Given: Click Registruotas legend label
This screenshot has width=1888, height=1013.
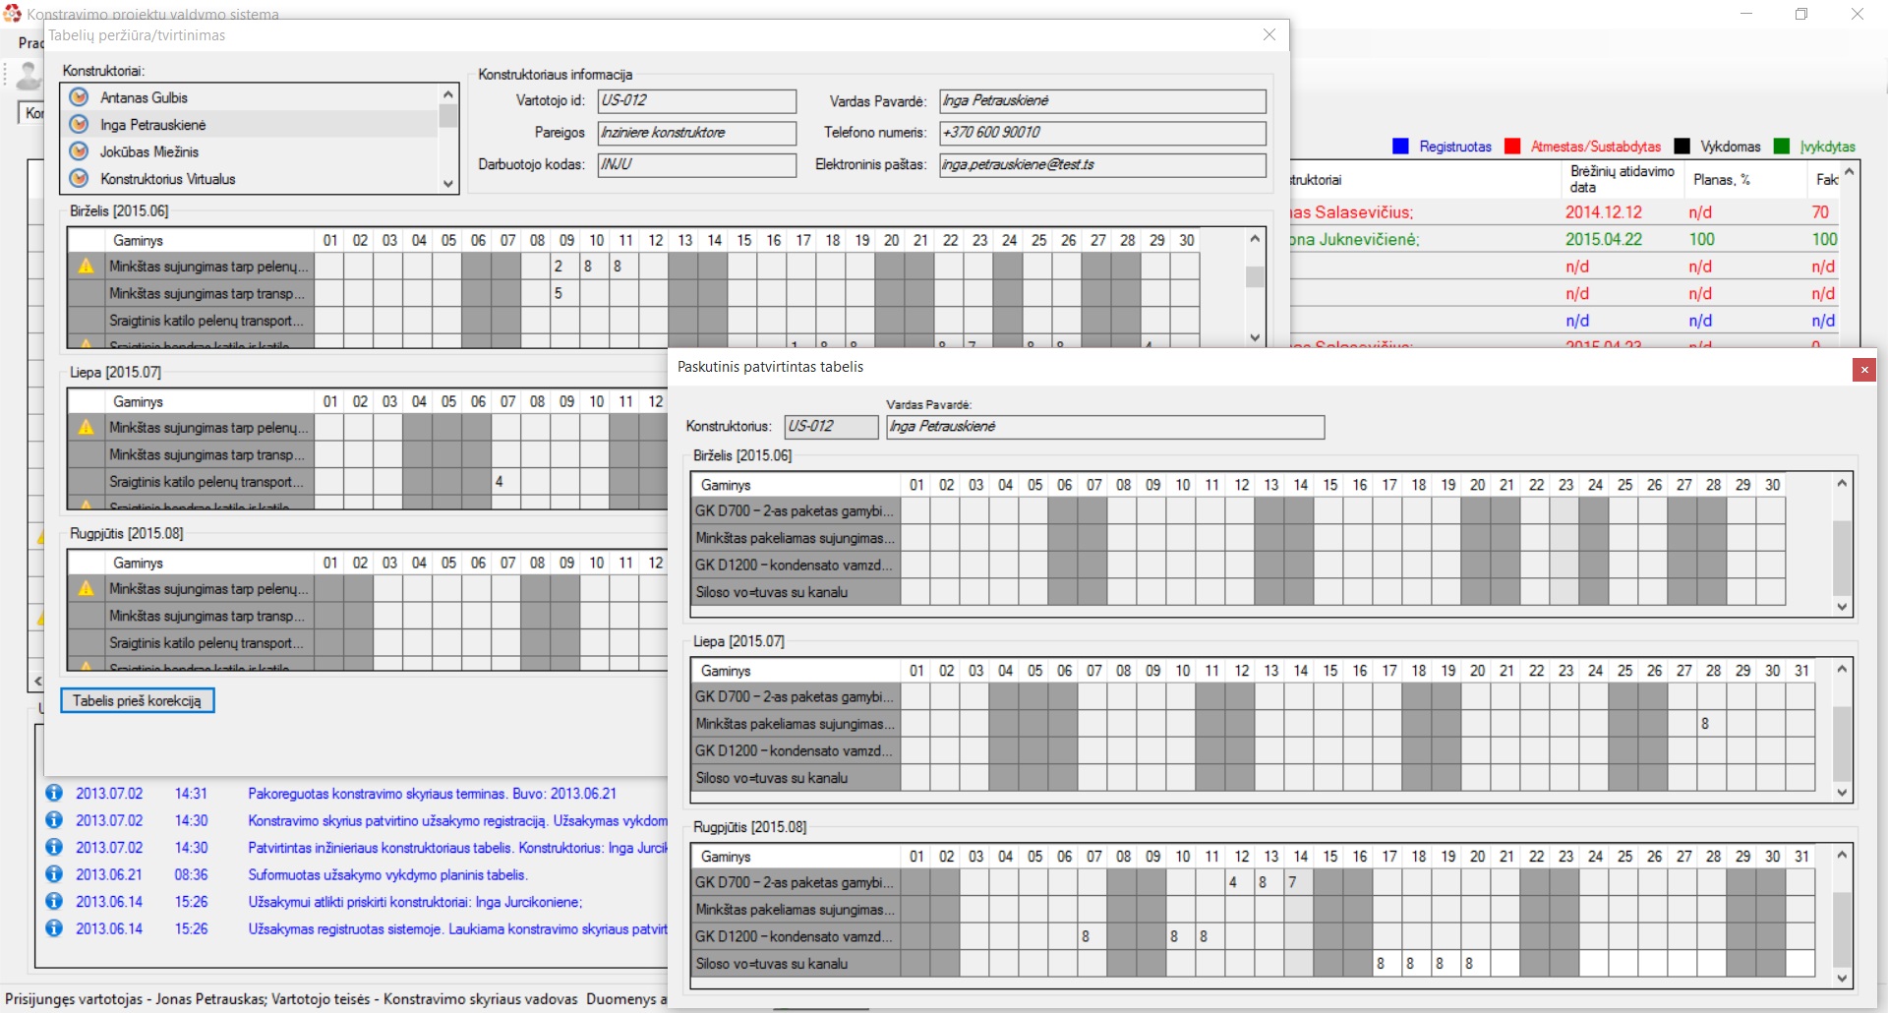Looking at the screenshot, I should [x=1455, y=147].
